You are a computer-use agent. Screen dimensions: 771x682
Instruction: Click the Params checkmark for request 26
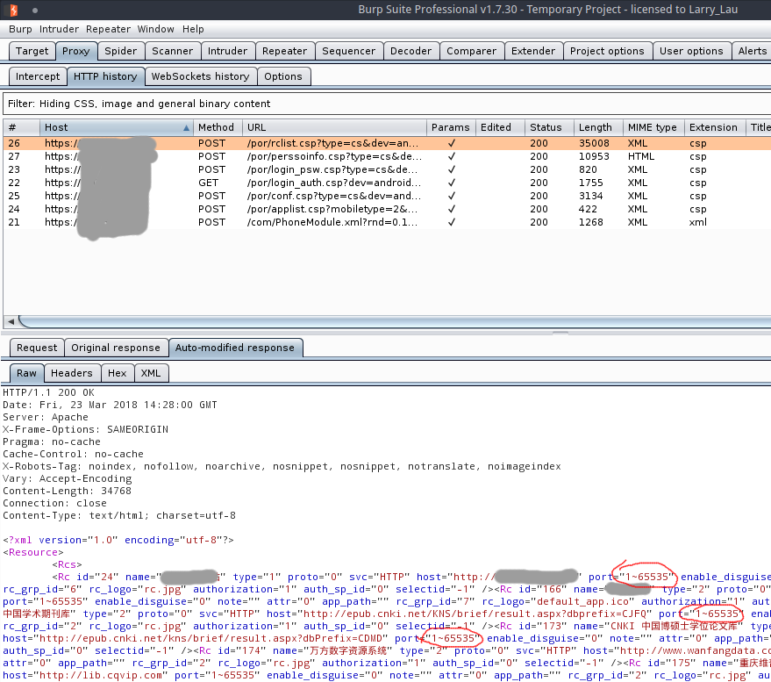tap(451, 143)
